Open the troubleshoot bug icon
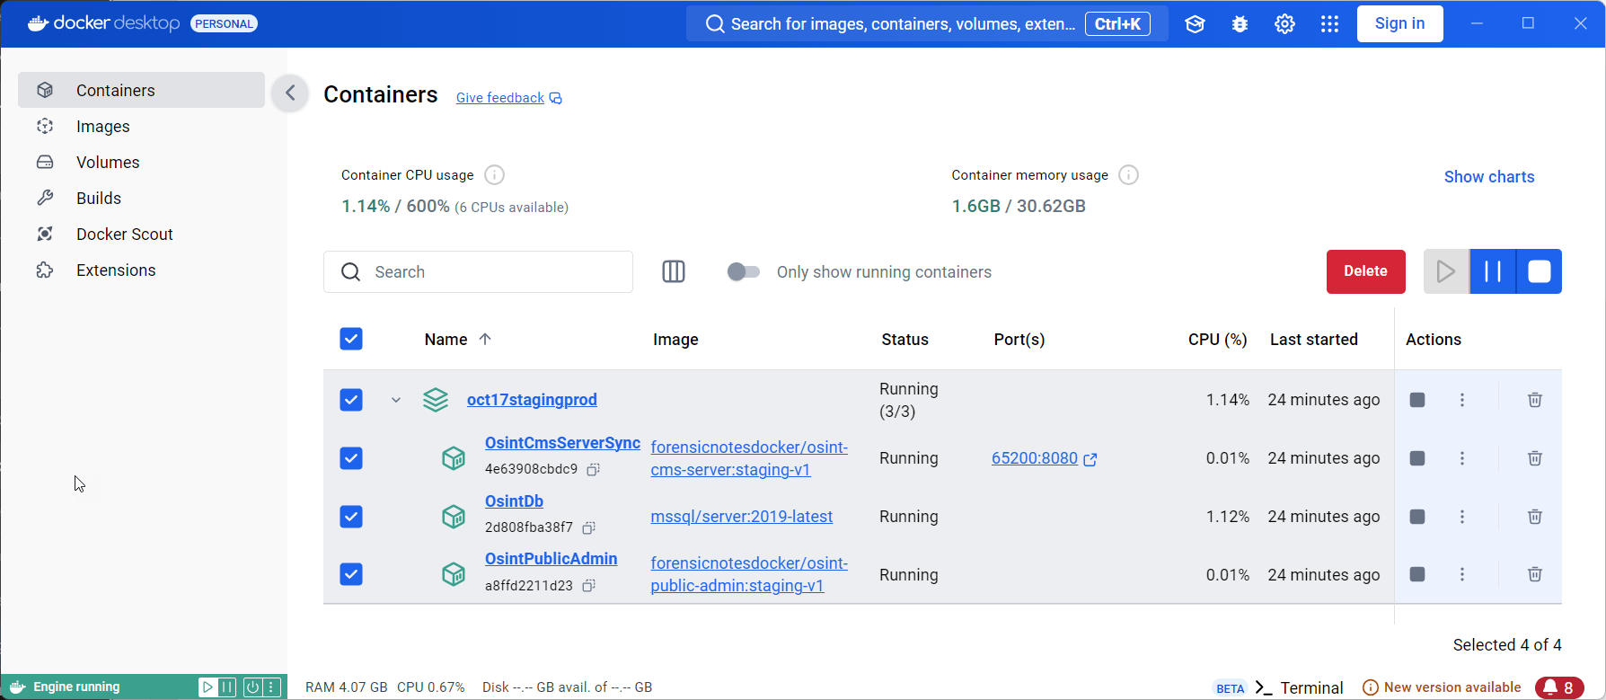Screen dimensions: 1606x700 1240,24
